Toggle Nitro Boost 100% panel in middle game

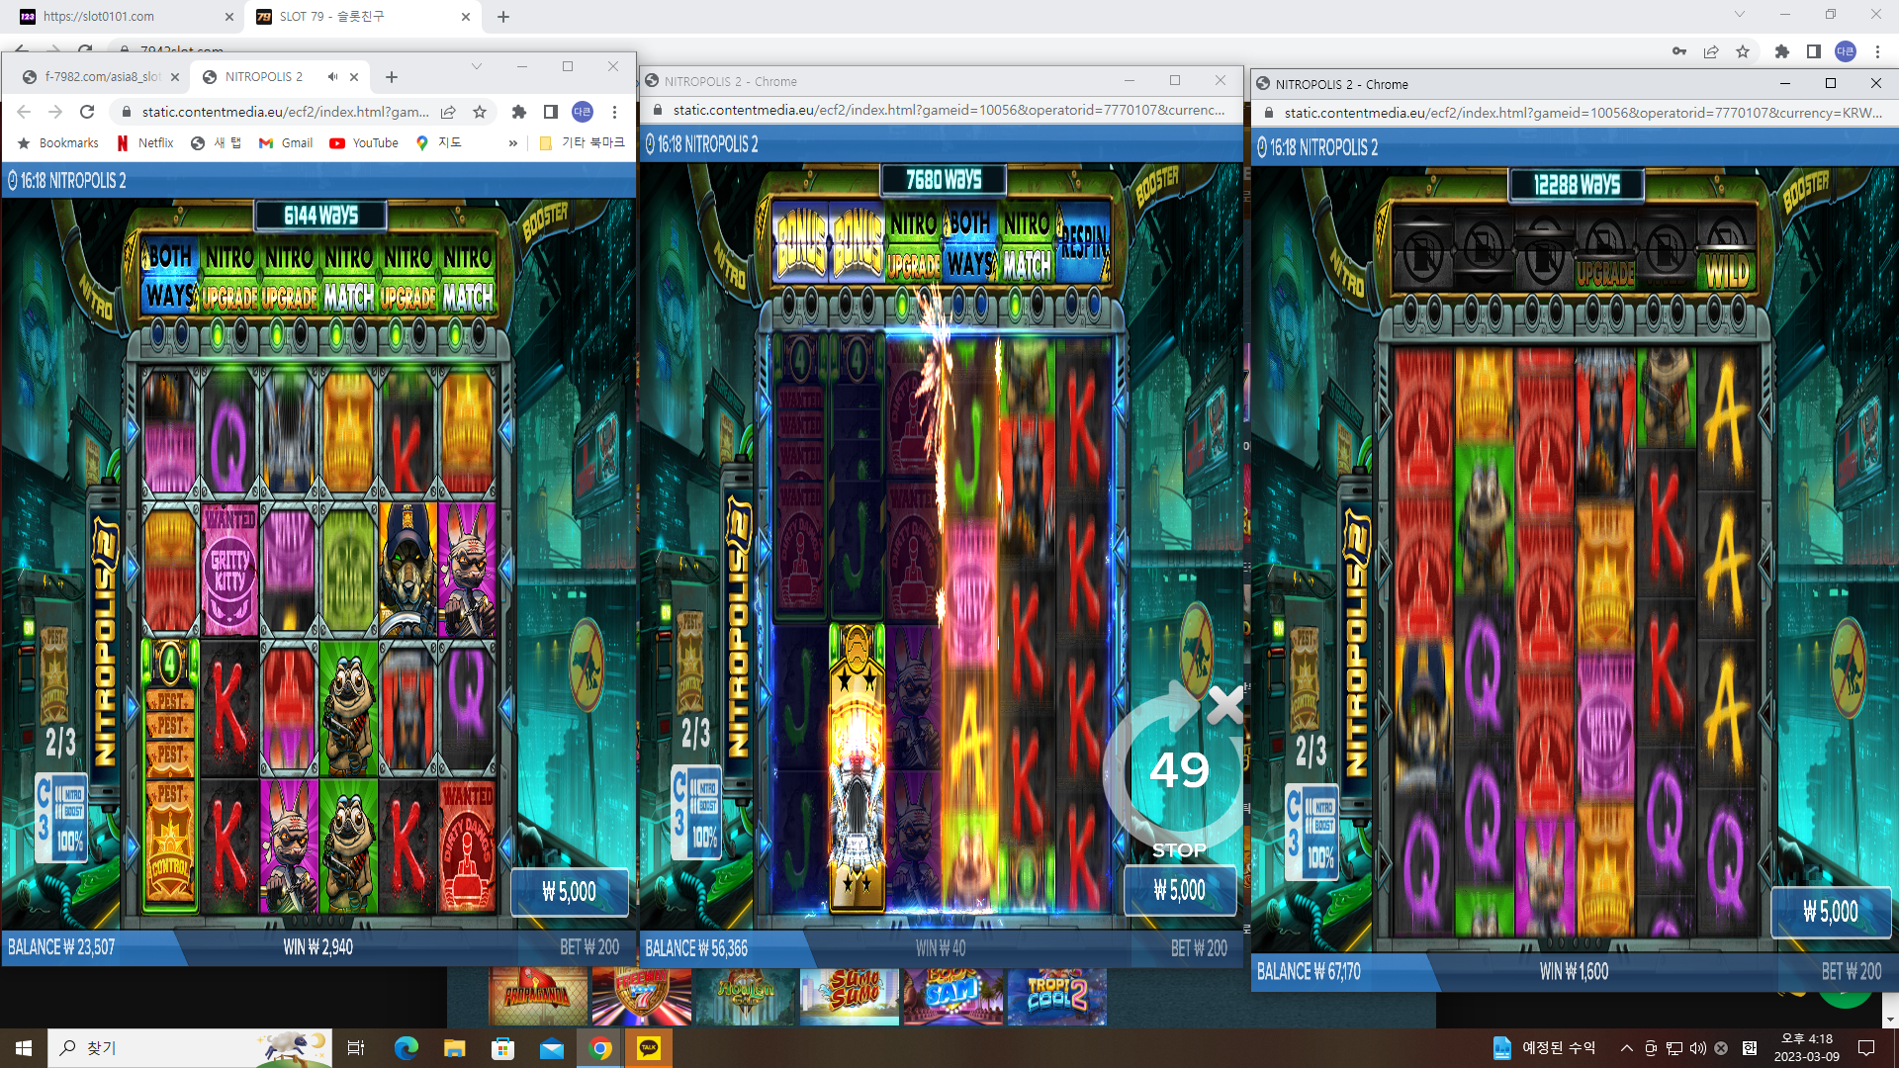(x=696, y=811)
